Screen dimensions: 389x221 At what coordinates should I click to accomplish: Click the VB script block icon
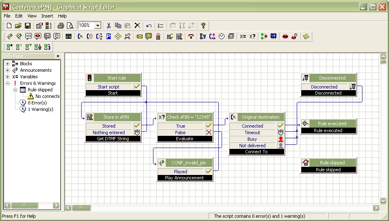coord(273,36)
